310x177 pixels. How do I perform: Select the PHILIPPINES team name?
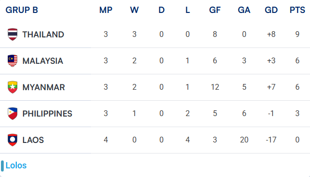(47, 114)
